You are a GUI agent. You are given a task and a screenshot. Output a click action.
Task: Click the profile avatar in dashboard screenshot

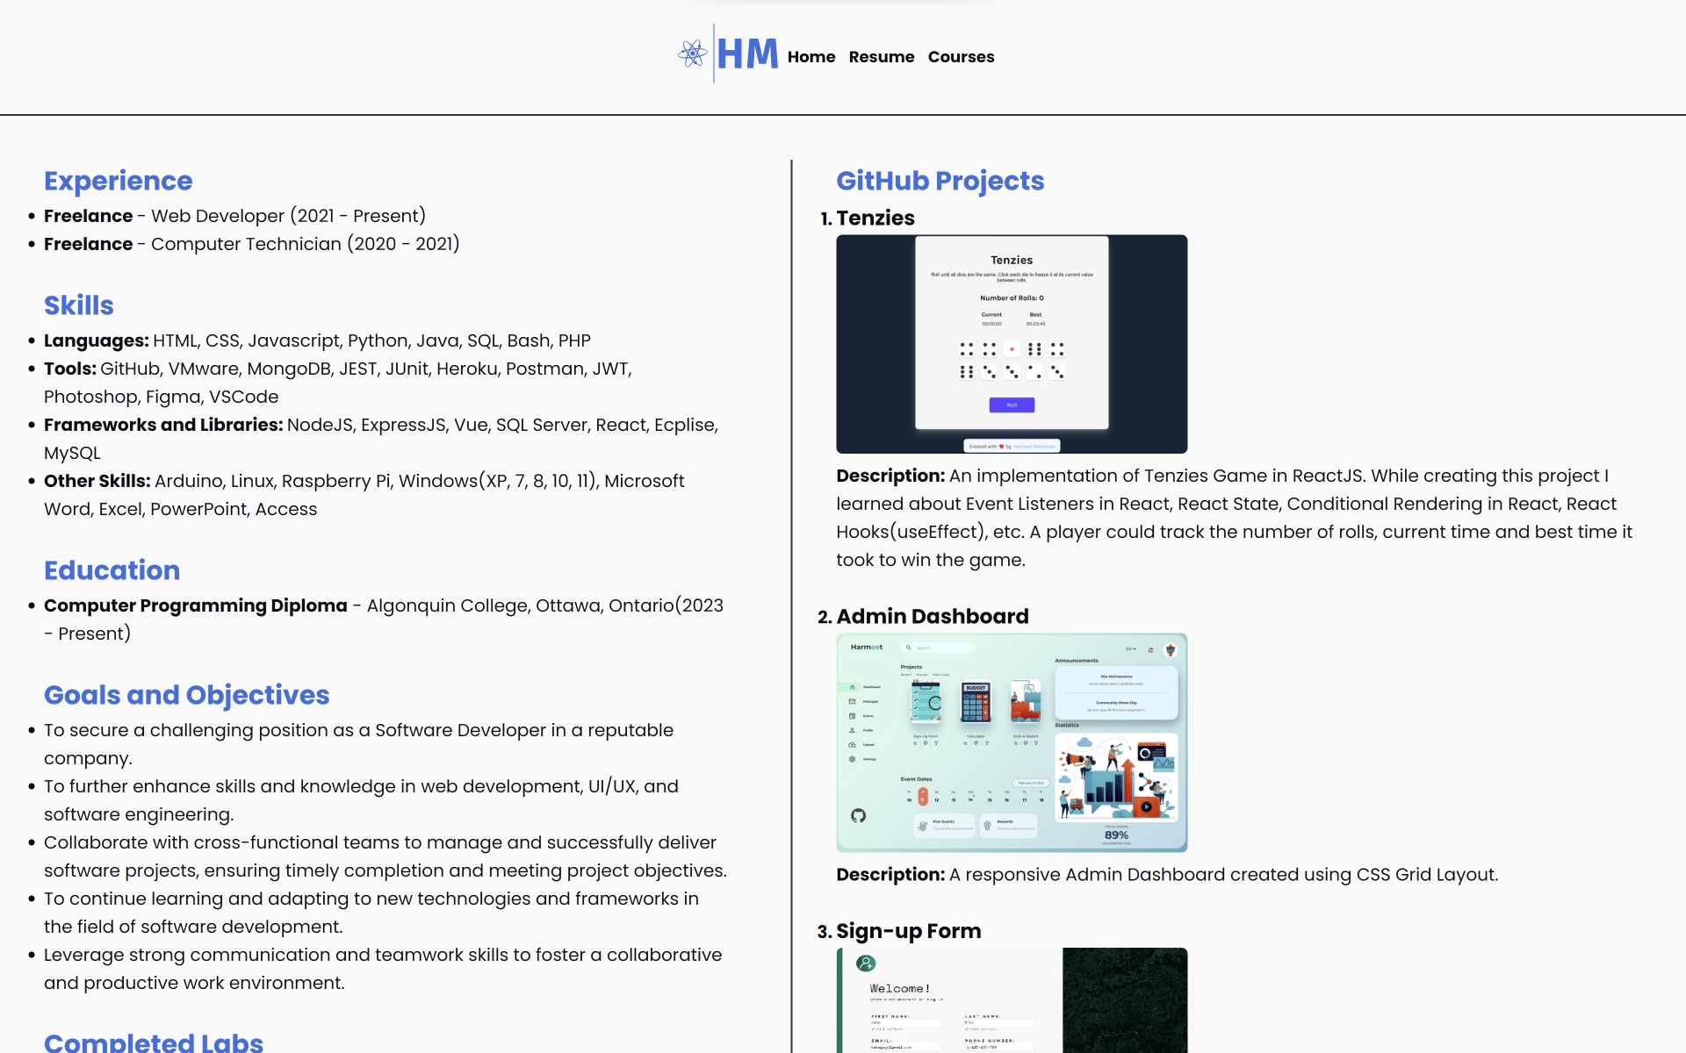(x=1170, y=650)
